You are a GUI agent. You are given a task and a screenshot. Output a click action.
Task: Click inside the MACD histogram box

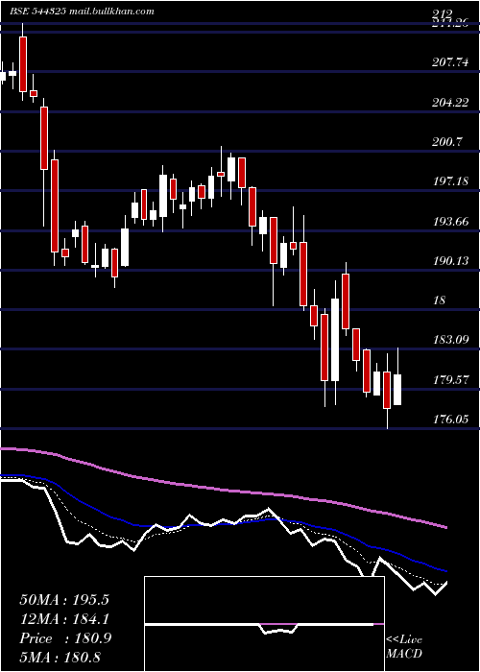tap(264, 624)
